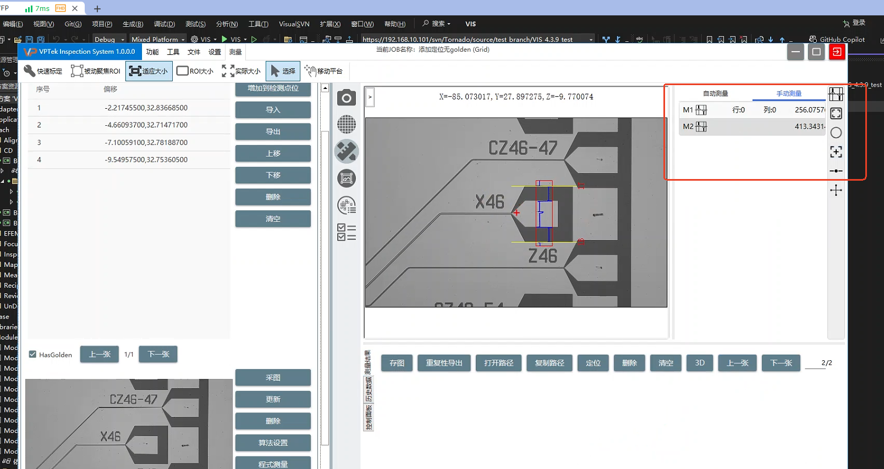
Task: Click the image frame icon in sidebar
Action: [x=346, y=178]
